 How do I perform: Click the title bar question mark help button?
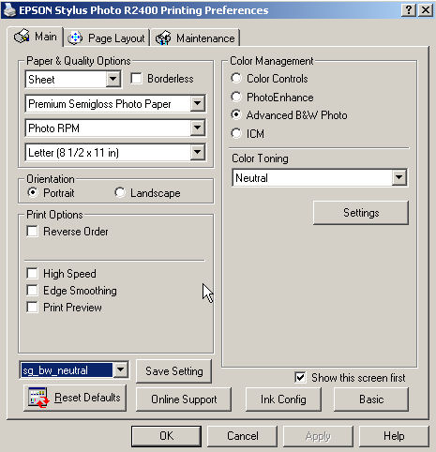click(x=409, y=10)
